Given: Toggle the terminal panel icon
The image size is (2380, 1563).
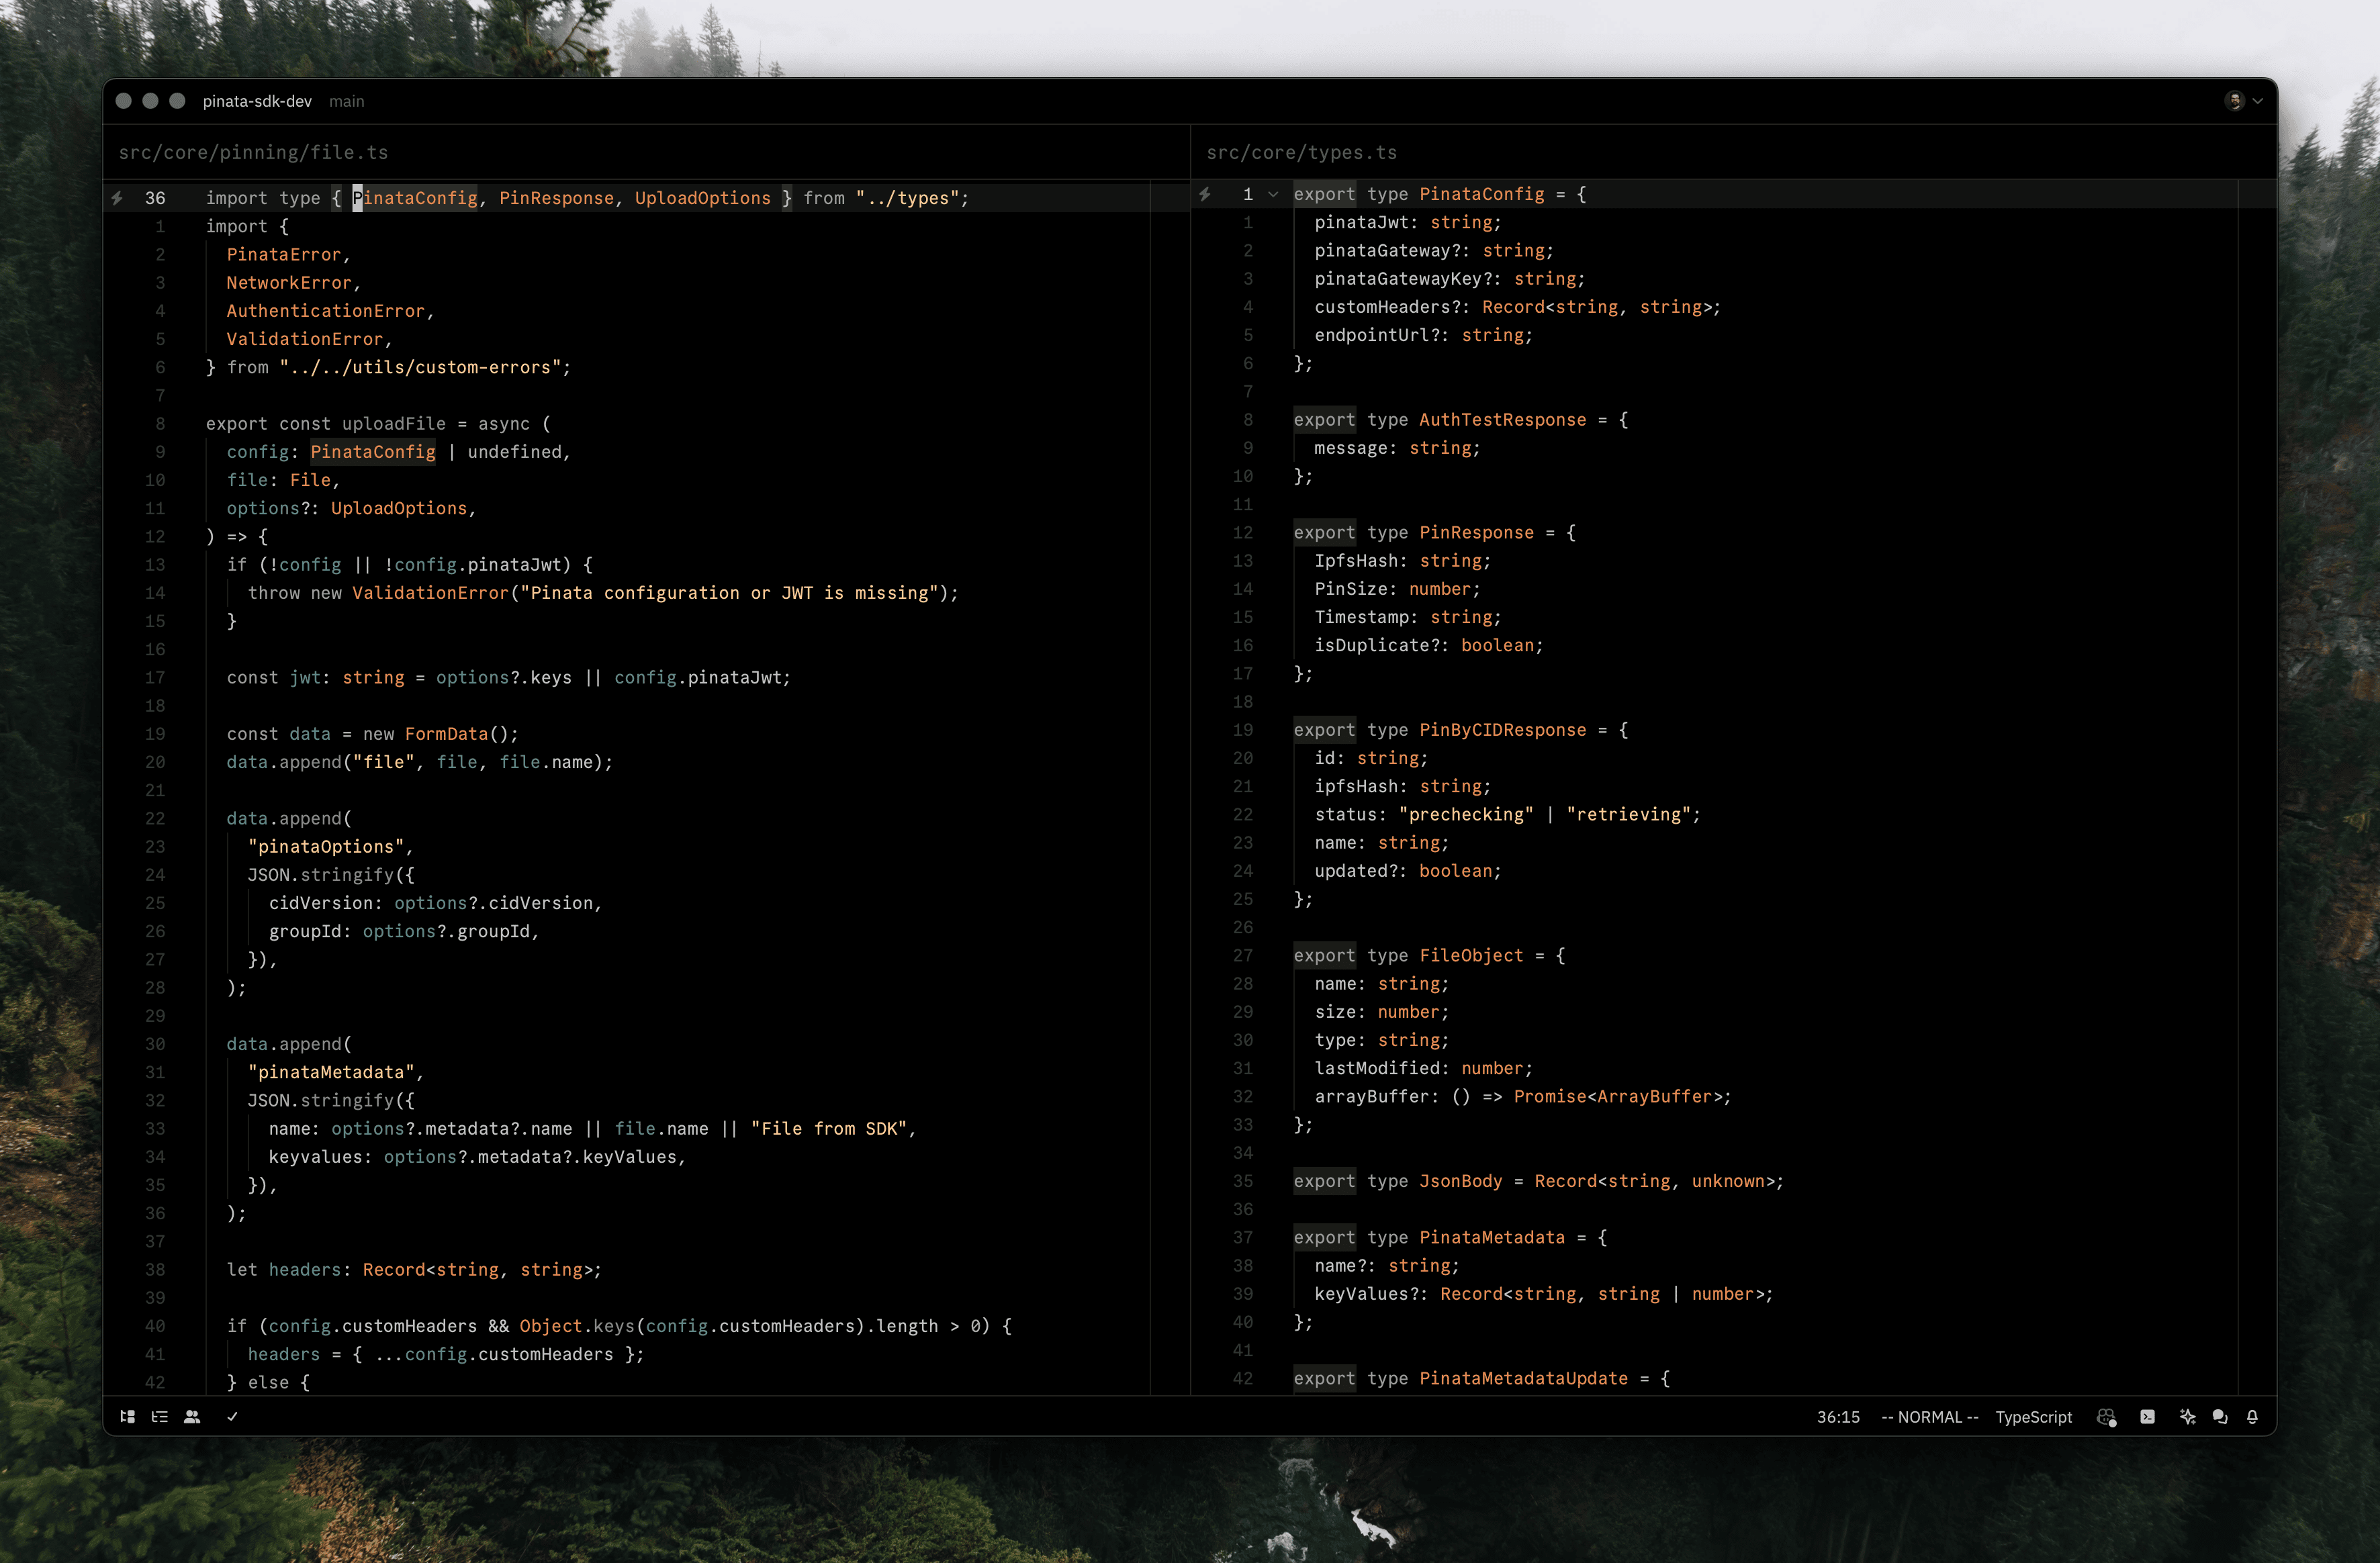Looking at the screenshot, I should click(x=2147, y=1416).
